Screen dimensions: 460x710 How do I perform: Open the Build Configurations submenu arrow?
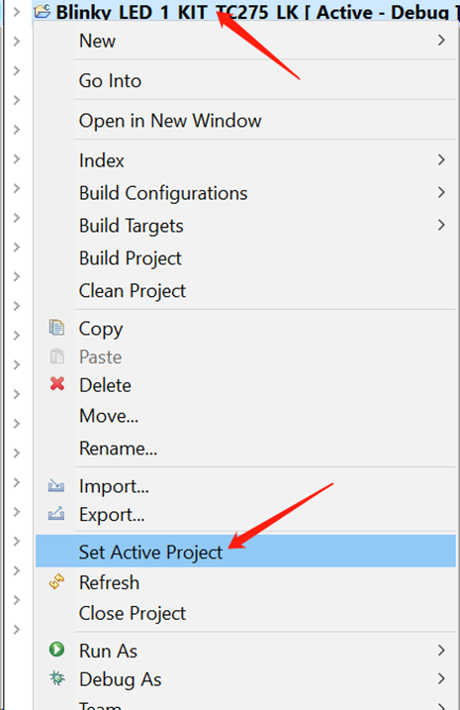pyautogui.click(x=441, y=192)
